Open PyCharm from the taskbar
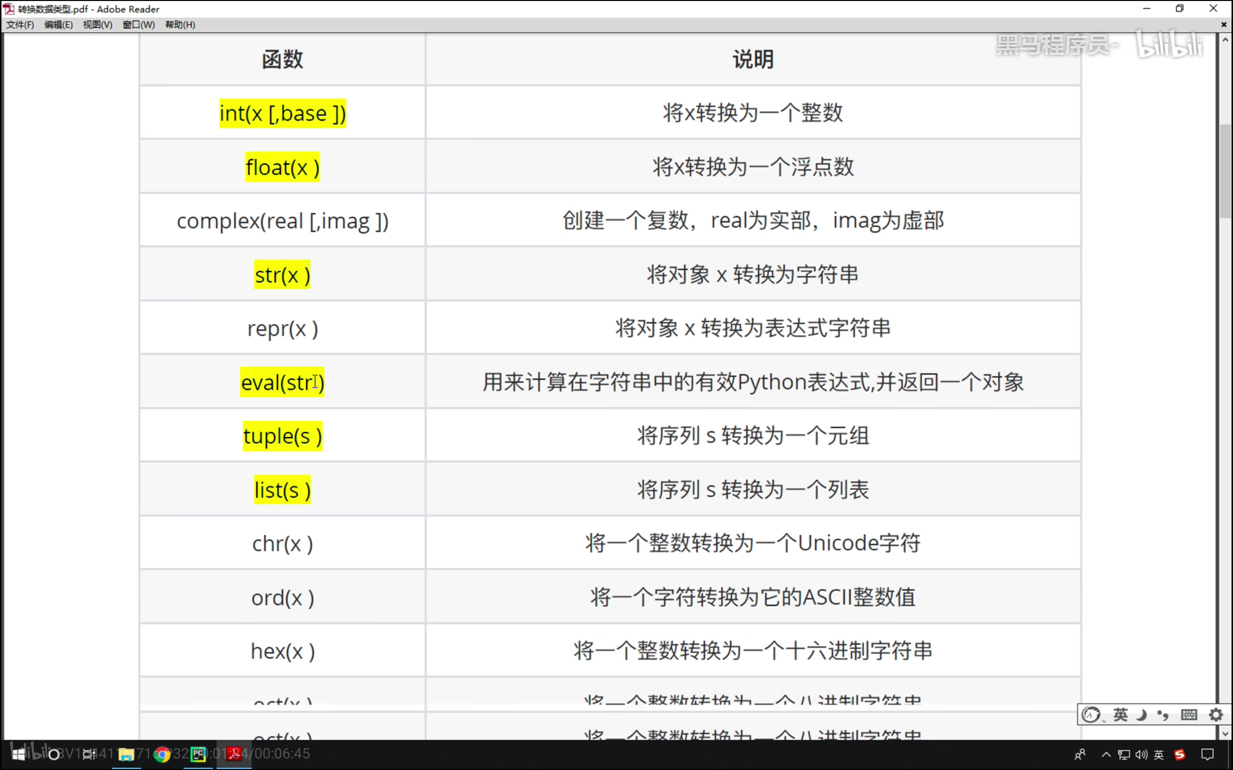The width and height of the screenshot is (1233, 770). coord(198,754)
